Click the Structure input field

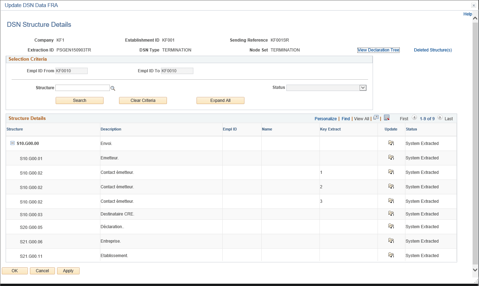82,88
